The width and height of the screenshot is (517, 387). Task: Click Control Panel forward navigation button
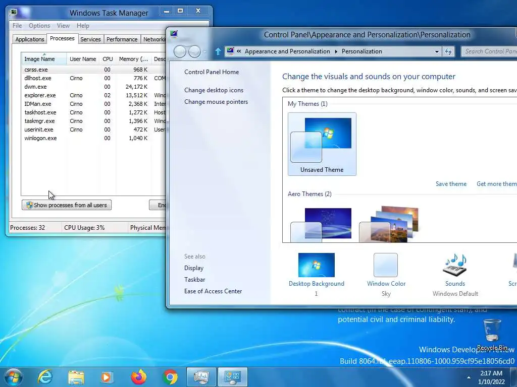coord(194,51)
